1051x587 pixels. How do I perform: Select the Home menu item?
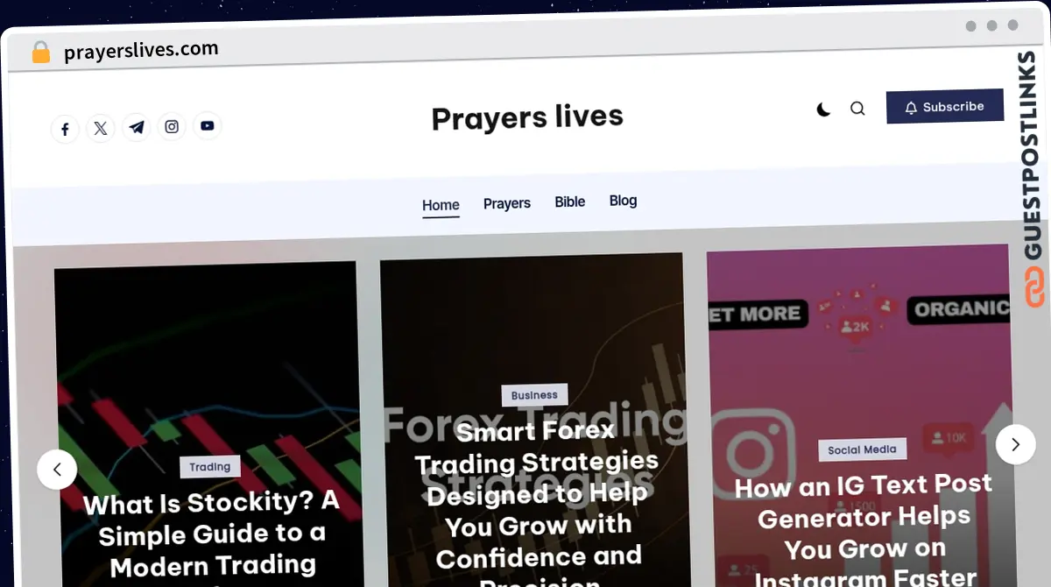pos(441,205)
